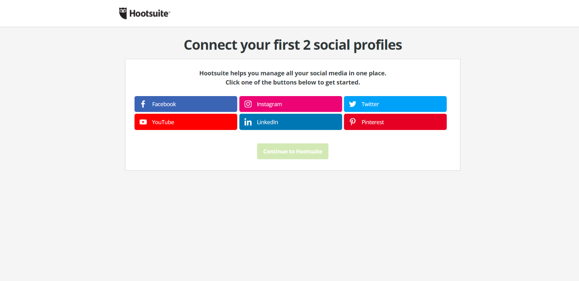
Task: Click the Instagram camera icon
Action: click(248, 104)
